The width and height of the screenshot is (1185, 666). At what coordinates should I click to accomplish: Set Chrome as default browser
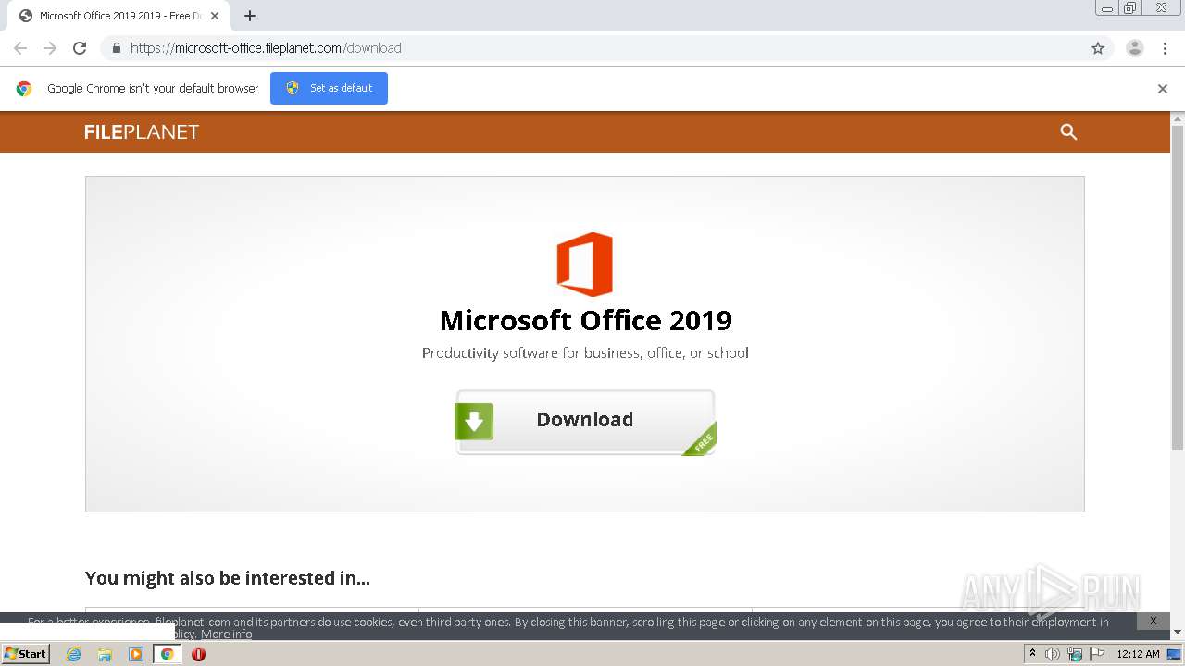tap(329, 88)
